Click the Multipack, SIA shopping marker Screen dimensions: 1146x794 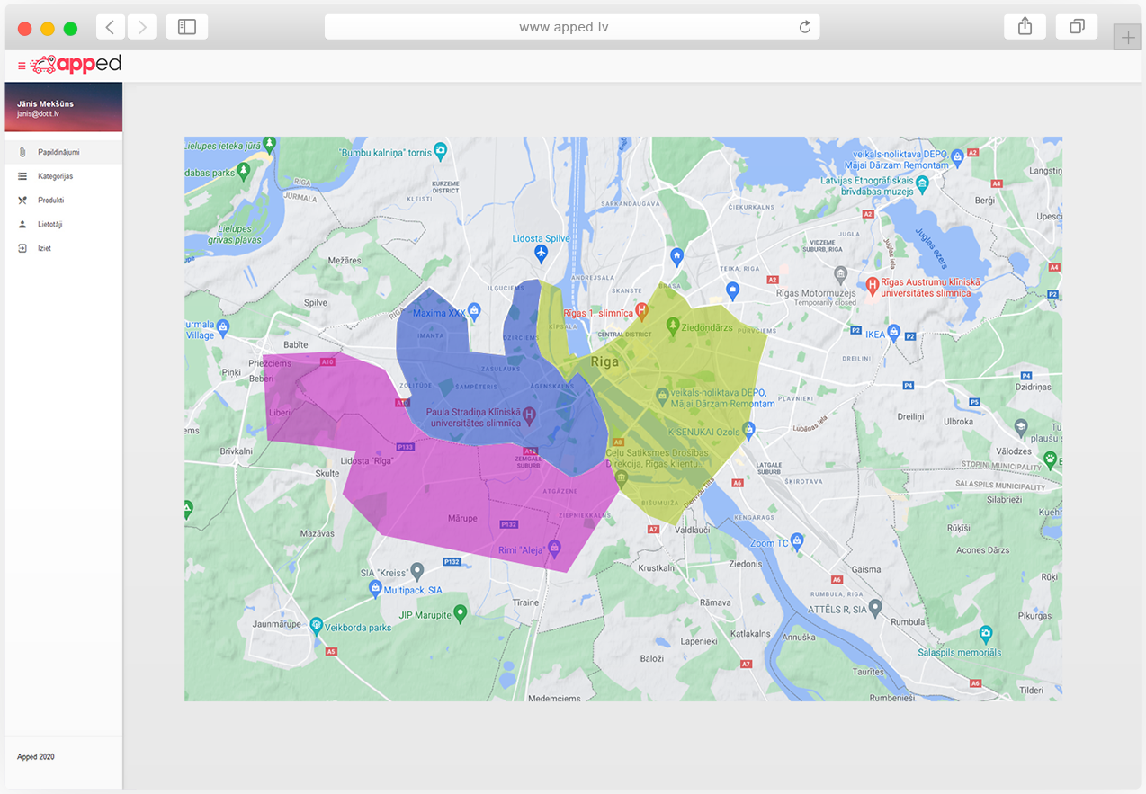click(x=375, y=588)
